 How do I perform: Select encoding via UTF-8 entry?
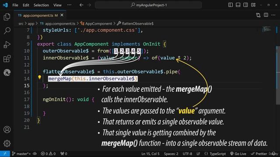click(187, 154)
